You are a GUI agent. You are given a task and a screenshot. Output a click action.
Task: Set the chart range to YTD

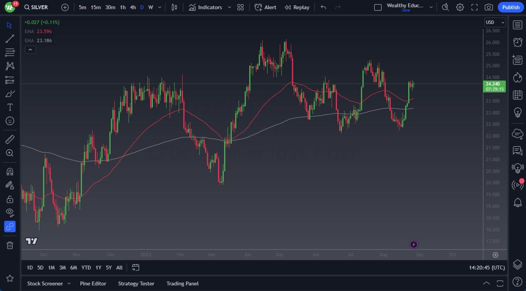point(86,268)
